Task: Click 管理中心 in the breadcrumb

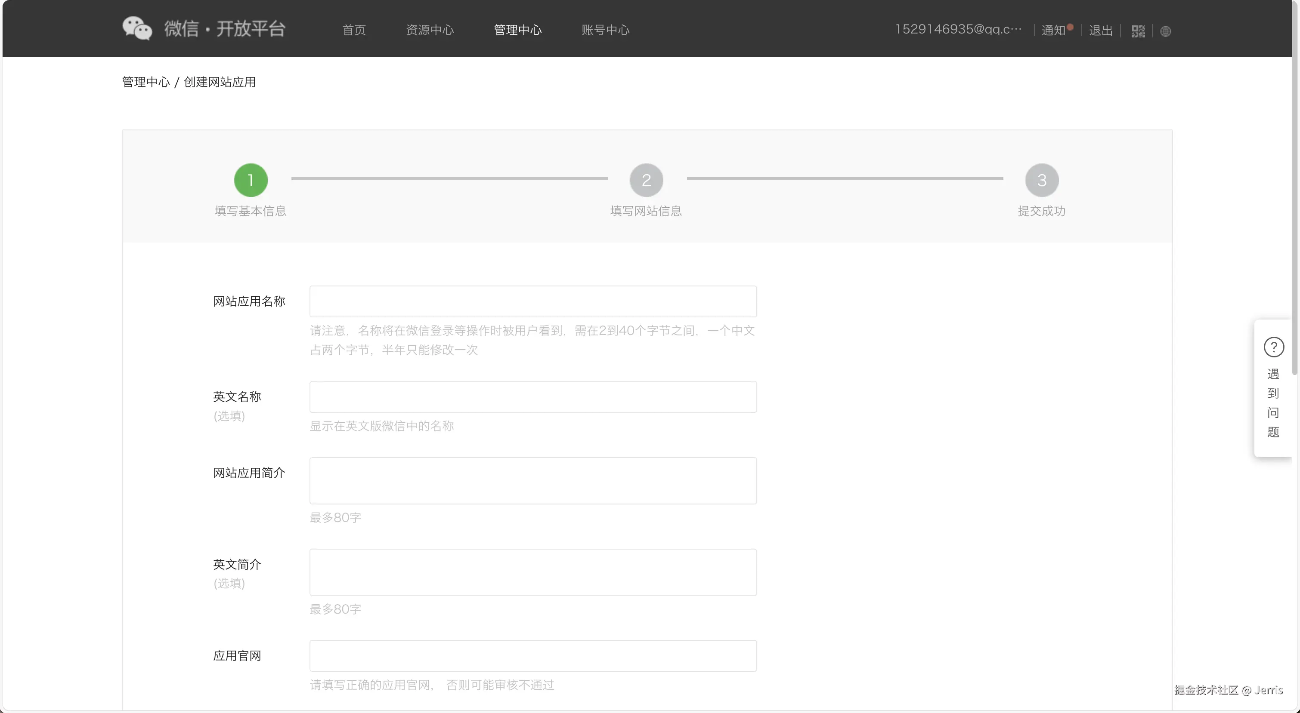Action: tap(146, 82)
